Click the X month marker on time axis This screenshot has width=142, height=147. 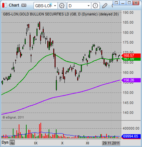[x=62, y=143]
